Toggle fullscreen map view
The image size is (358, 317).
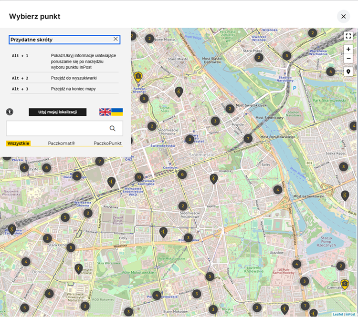(348, 36)
